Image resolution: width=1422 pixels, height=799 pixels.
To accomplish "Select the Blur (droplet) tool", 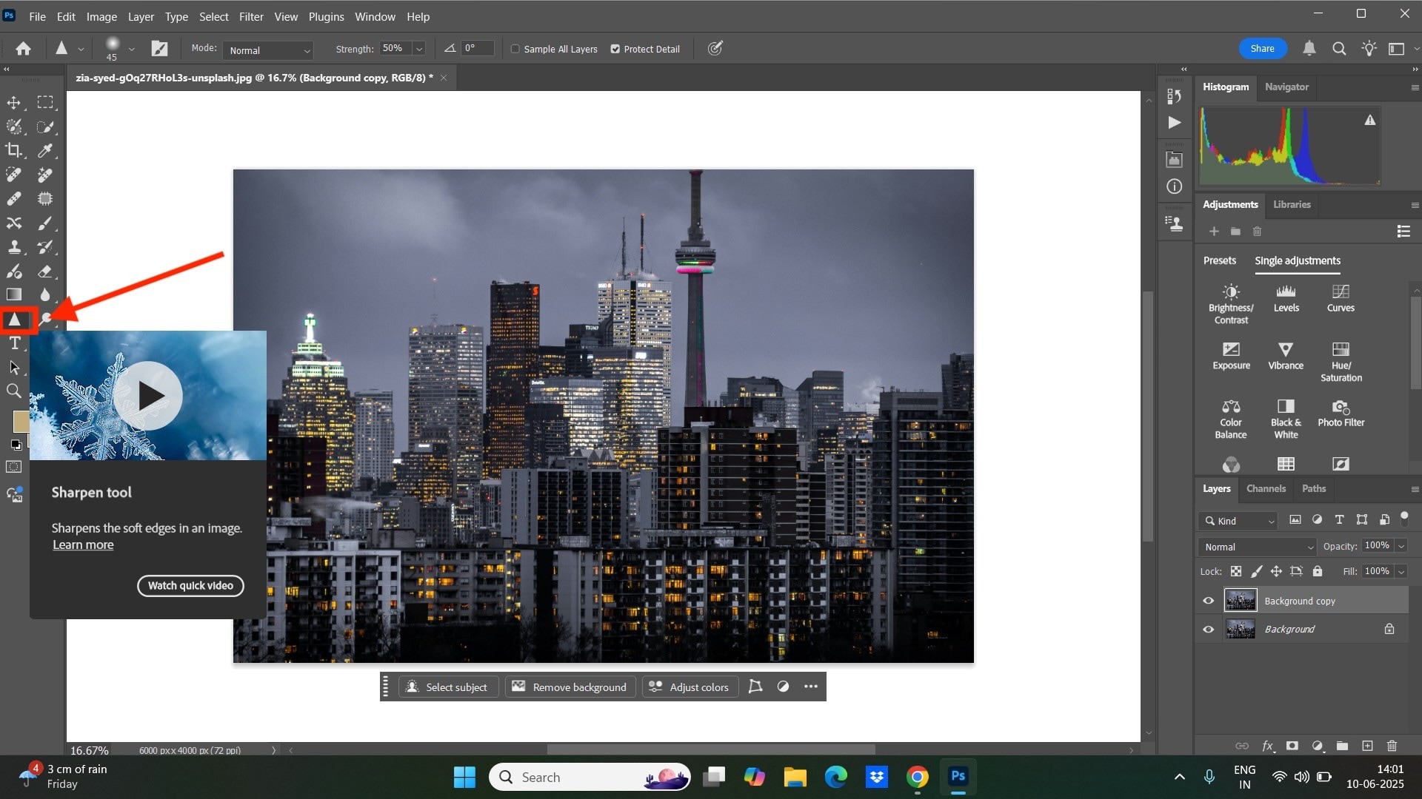I will coord(46,294).
